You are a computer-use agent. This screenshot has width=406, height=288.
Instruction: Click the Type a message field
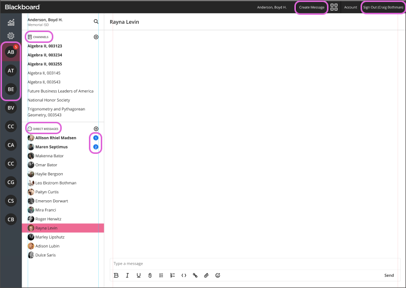[255, 263]
